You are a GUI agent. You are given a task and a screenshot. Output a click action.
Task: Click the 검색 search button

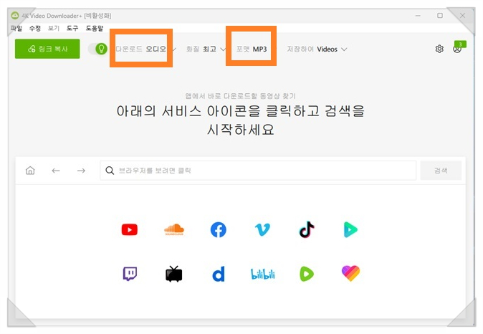point(441,171)
